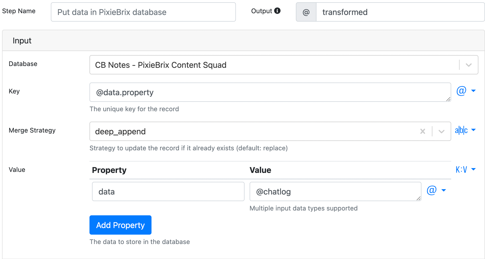
Task: Click the Output label text
Action: click(262, 11)
